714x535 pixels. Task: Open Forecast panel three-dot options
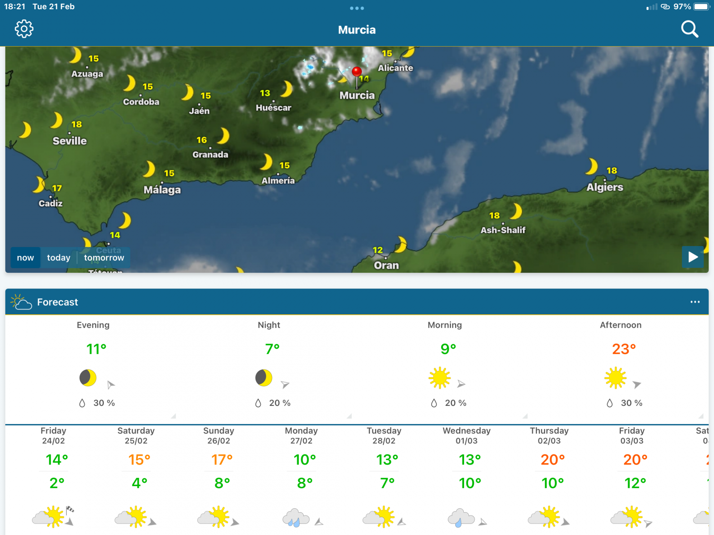(x=695, y=302)
